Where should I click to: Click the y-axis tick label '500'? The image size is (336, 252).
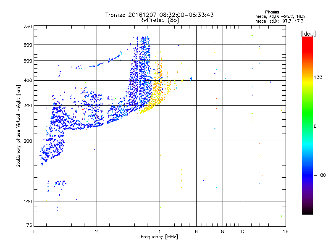[28, 61]
